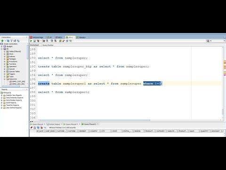Image resolution: width=226 pixels, height=170 pixels.
Task: Click the green New Connection plus icon
Action: pos(2,41)
